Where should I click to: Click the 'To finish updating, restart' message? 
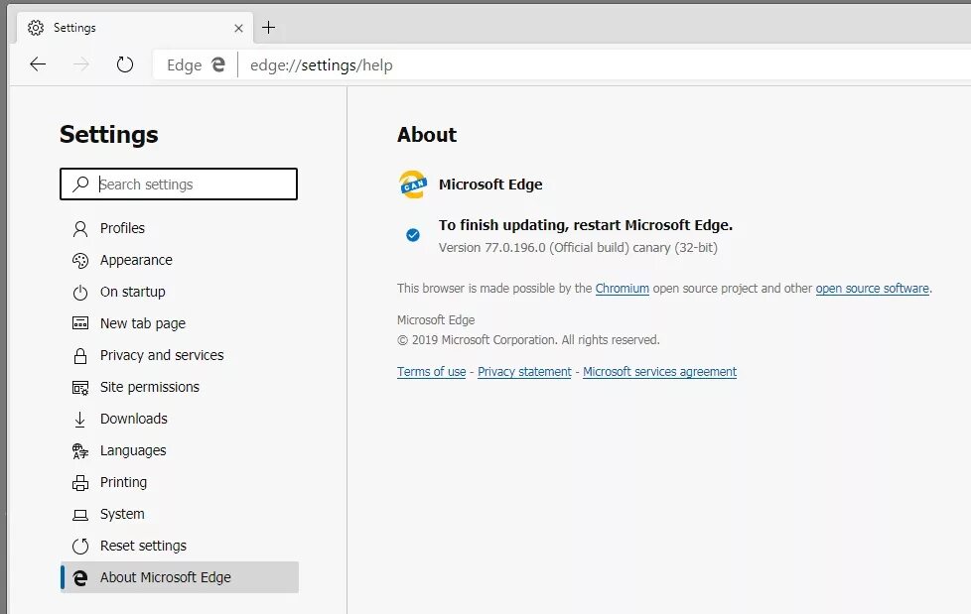[x=585, y=225]
